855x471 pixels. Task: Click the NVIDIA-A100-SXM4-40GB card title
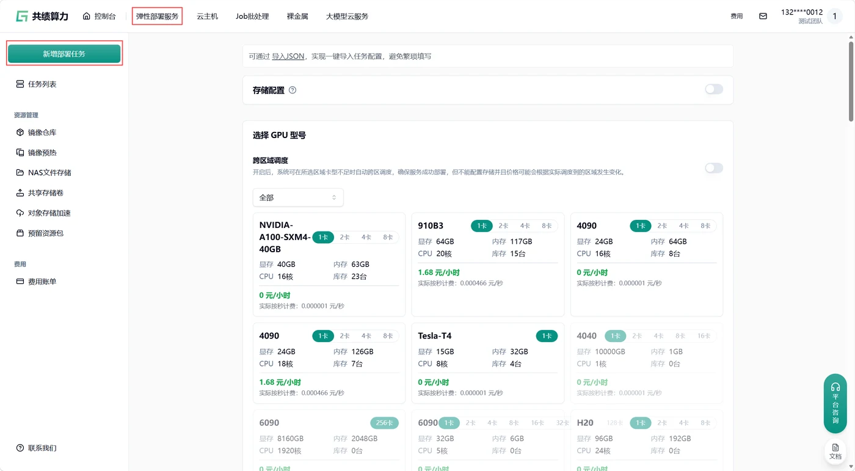[285, 237]
